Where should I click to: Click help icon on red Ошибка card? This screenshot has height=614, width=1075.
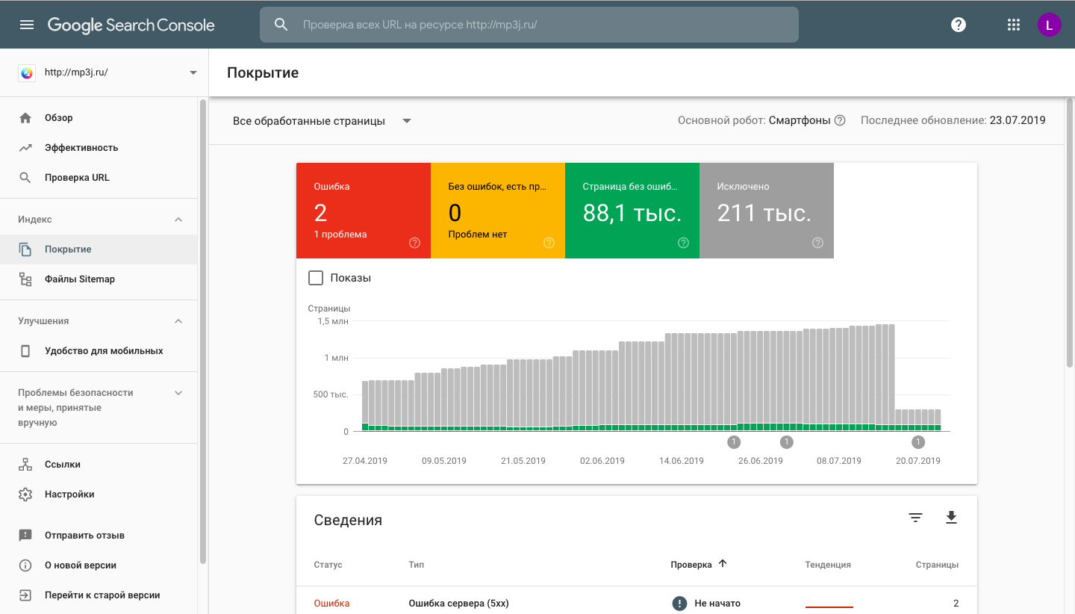point(415,243)
